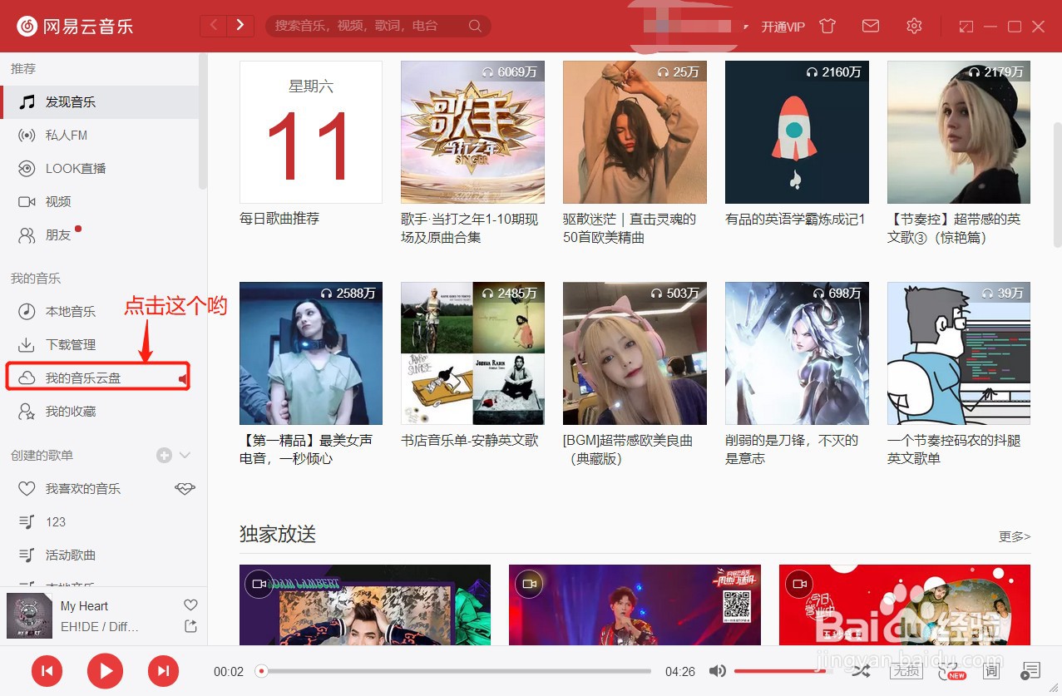The image size is (1062, 696).
Task: Open 每日歌曲推荐 calendar card
Action: pos(311,131)
